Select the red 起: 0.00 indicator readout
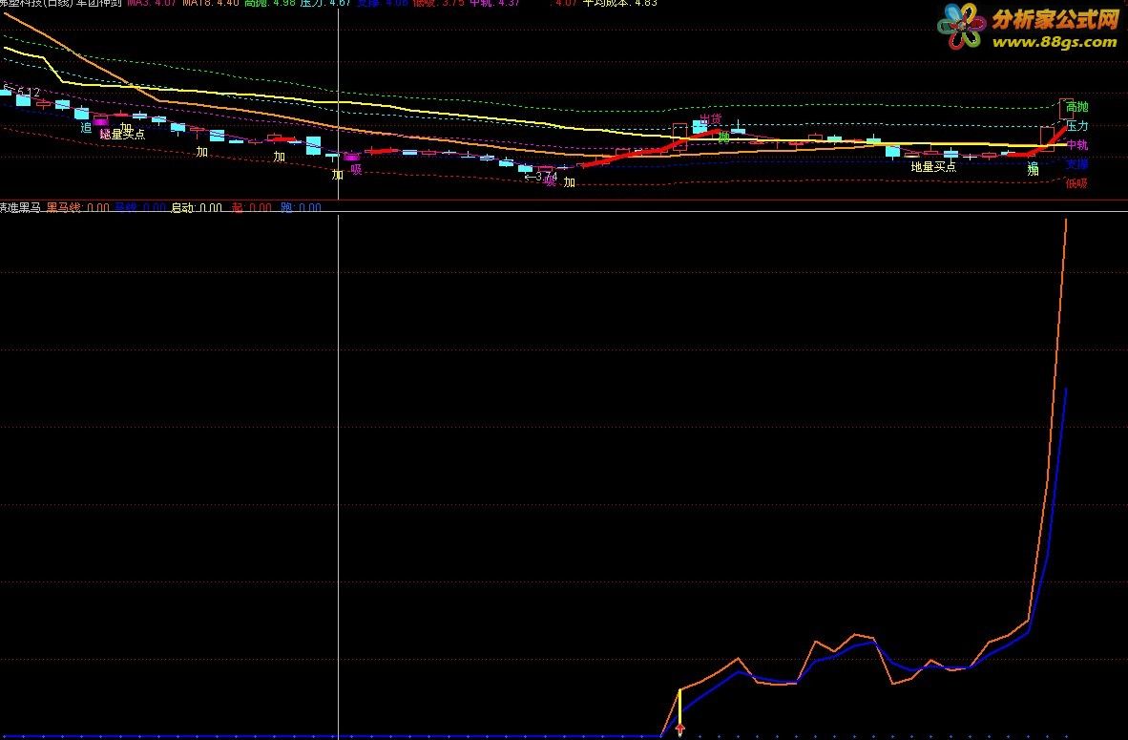This screenshot has height=740, width=1128. point(252,207)
